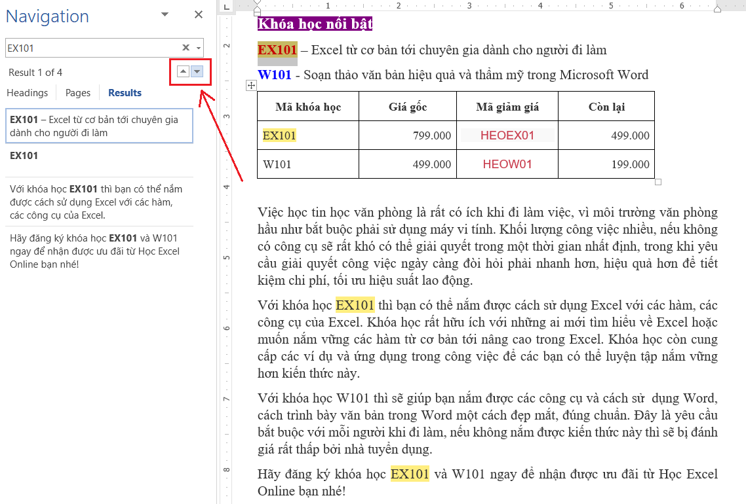Switch to the Pages tab
This screenshot has width=746, height=504.
[78, 93]
